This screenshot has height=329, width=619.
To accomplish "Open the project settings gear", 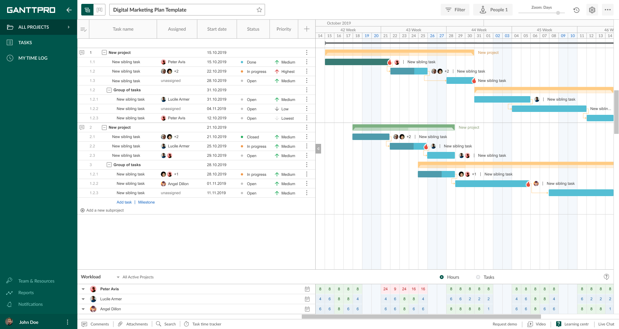I will click(592, 10).
